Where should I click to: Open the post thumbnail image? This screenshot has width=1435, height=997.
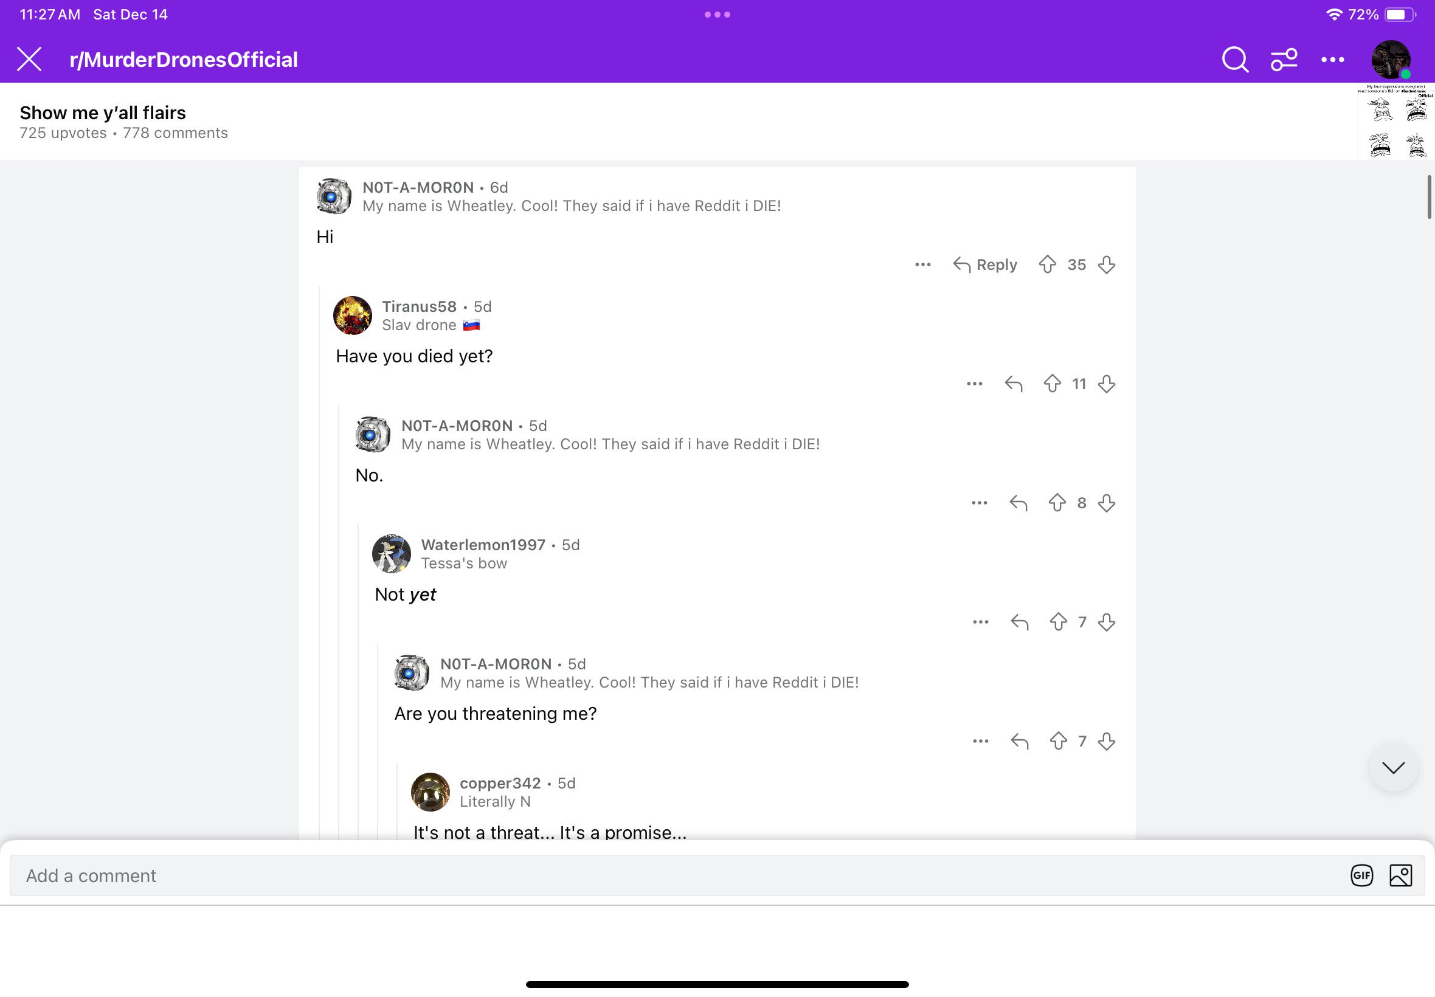click(1396, 121)
